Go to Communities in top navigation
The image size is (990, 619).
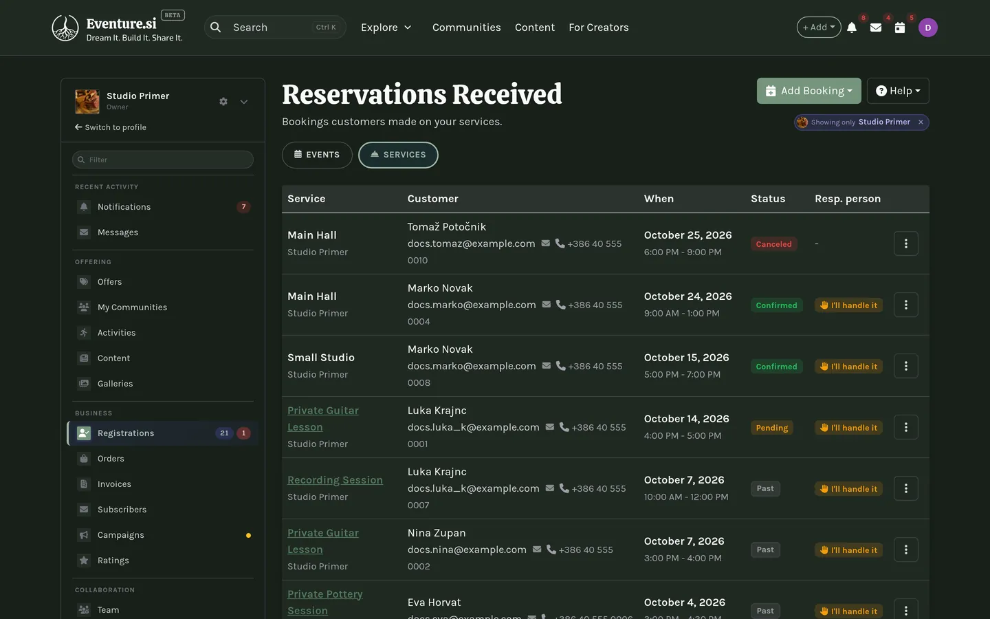466,28
